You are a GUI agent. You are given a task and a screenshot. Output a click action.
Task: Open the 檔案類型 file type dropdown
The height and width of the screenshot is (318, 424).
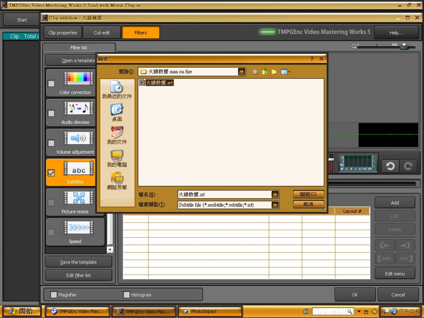point(275,205)
